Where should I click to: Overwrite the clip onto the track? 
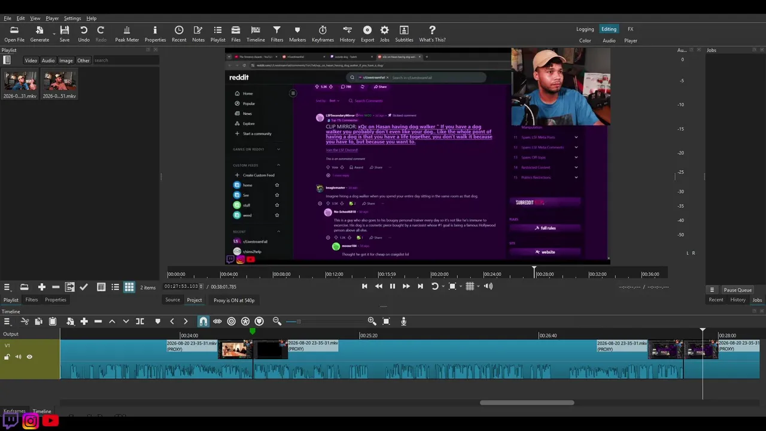point(126,321)
